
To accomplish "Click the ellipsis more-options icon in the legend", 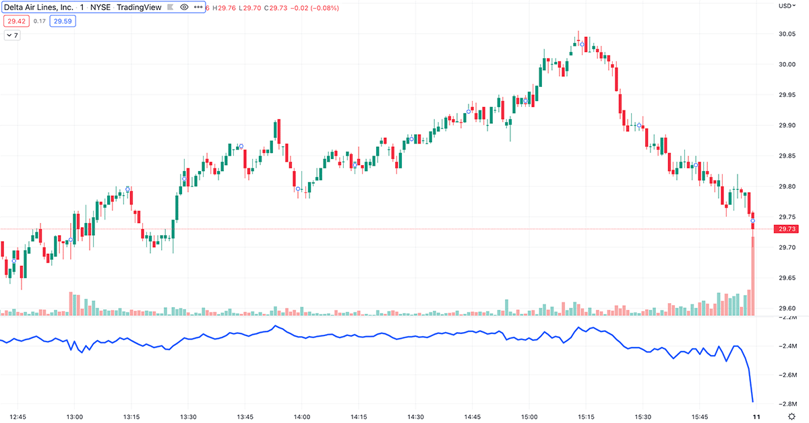I will [x=199, y=7].
